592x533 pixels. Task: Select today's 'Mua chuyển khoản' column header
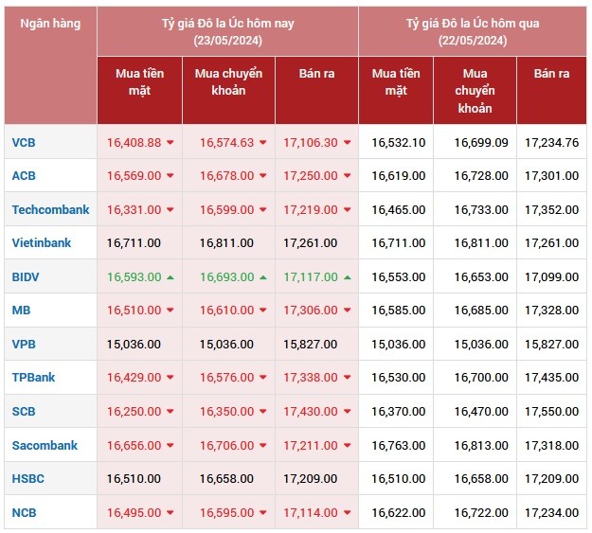228,82
